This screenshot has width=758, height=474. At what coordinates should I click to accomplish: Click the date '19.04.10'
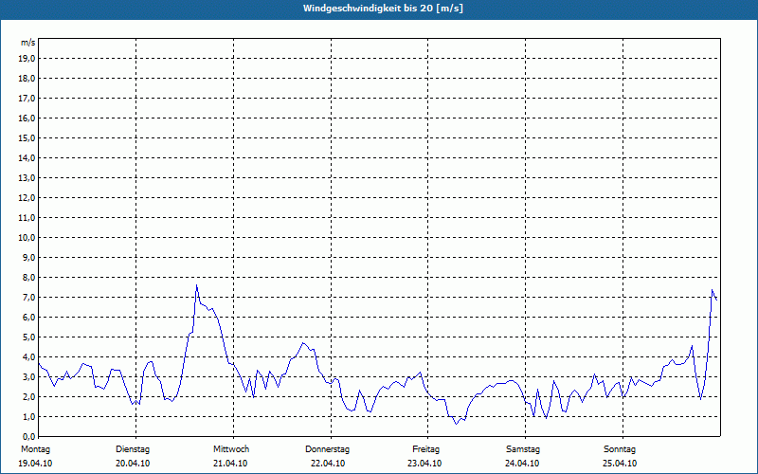pyautogui.click(x=35, y=464)
